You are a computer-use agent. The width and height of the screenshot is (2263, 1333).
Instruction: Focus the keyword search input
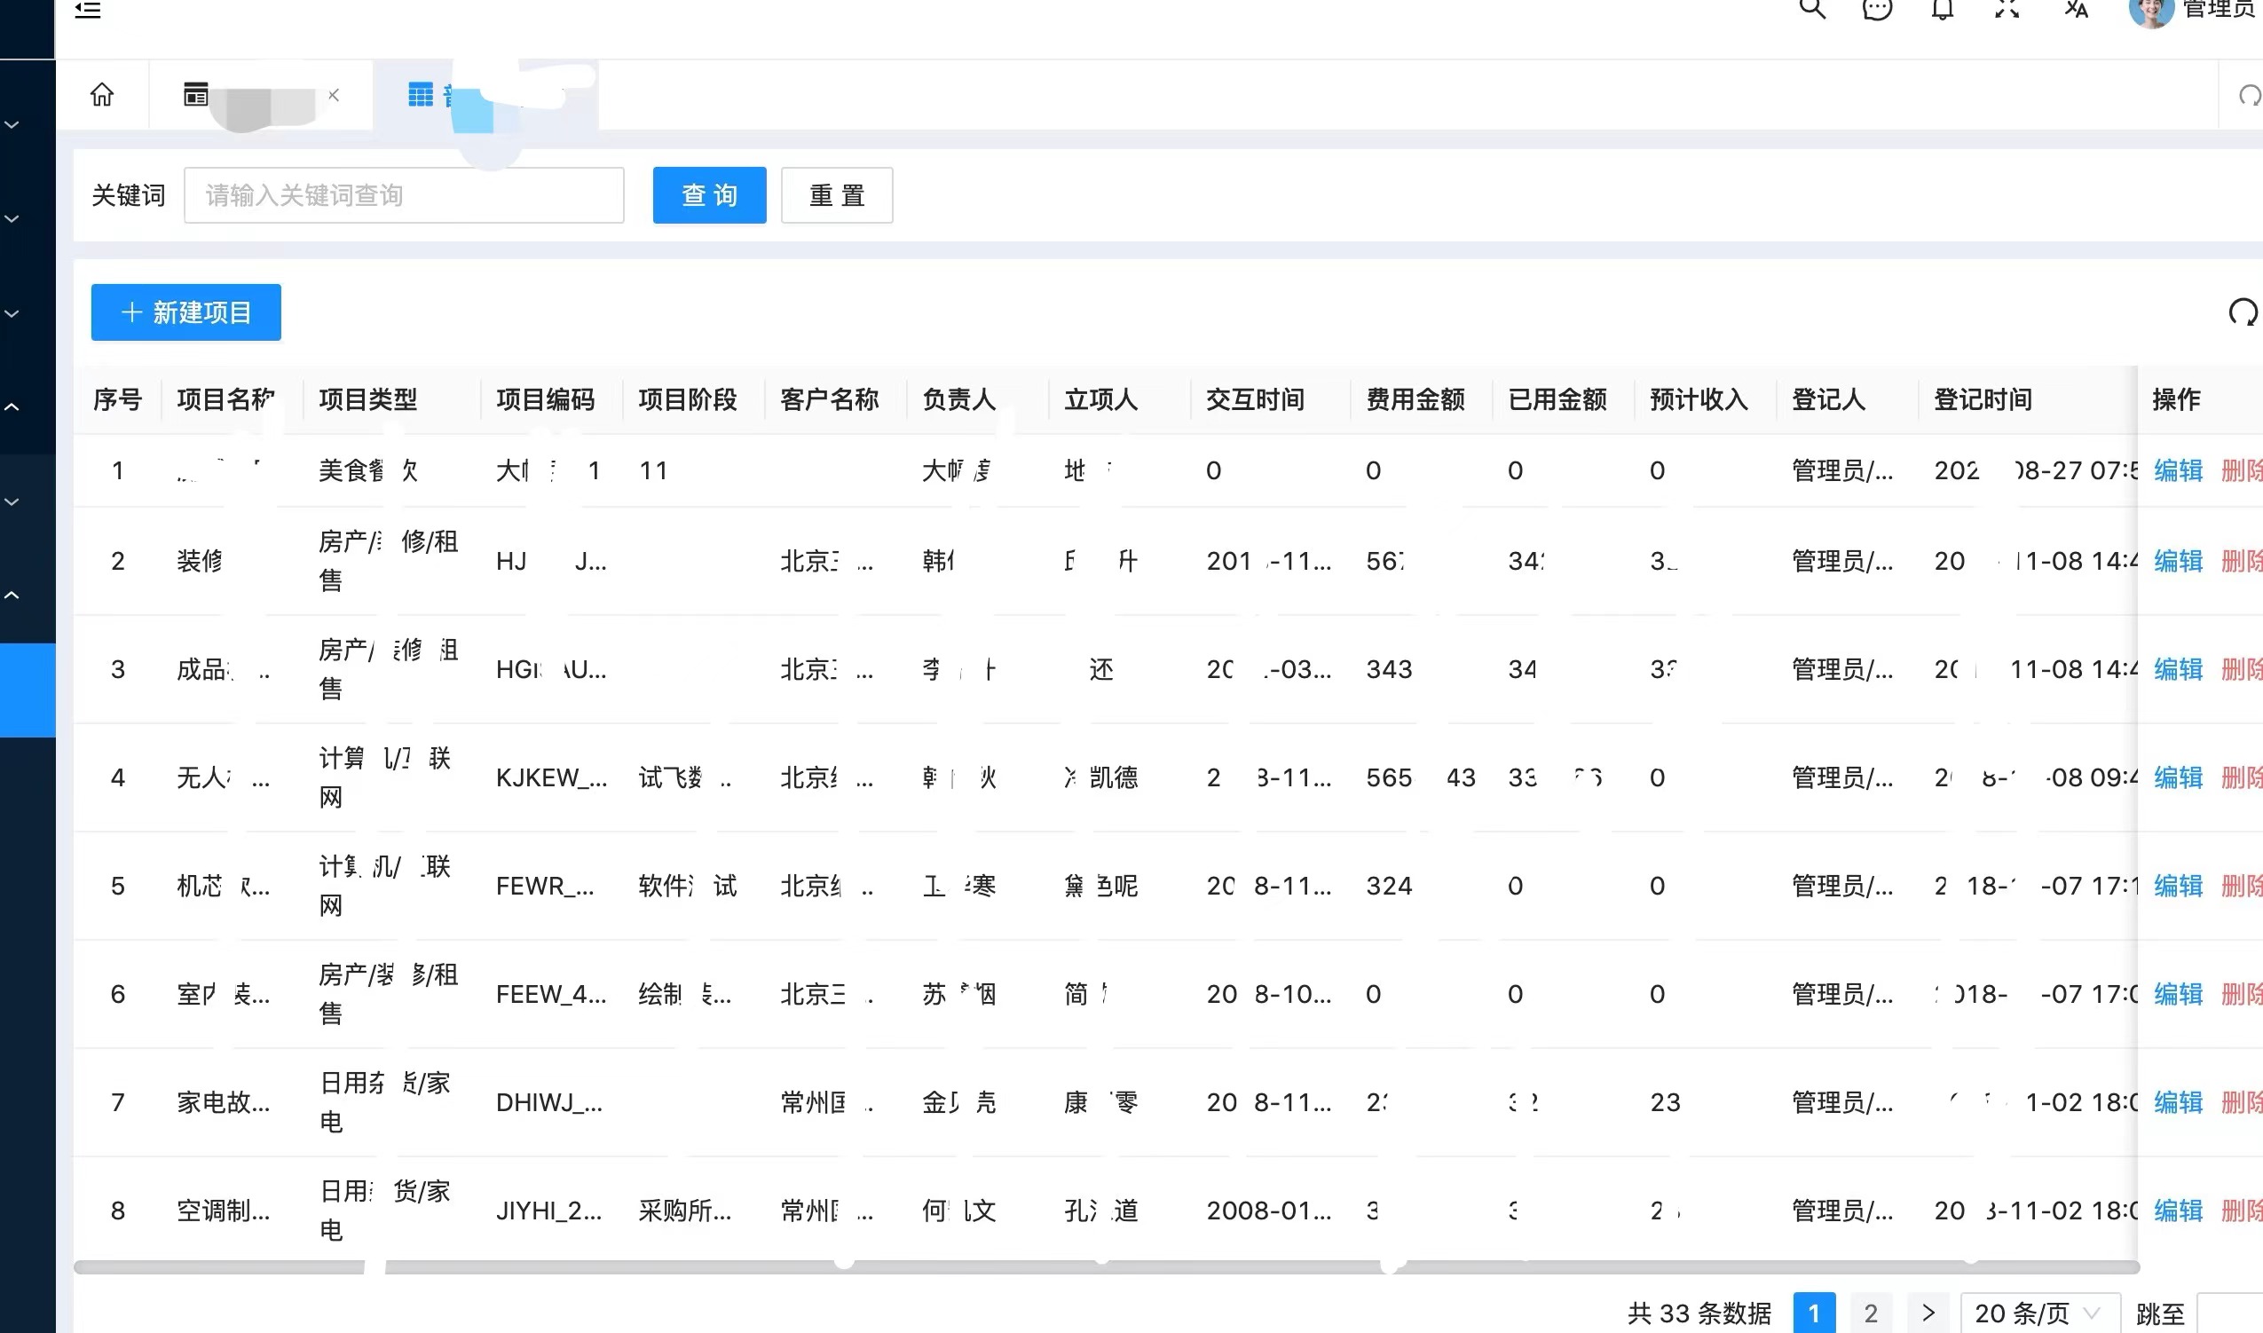404,195
